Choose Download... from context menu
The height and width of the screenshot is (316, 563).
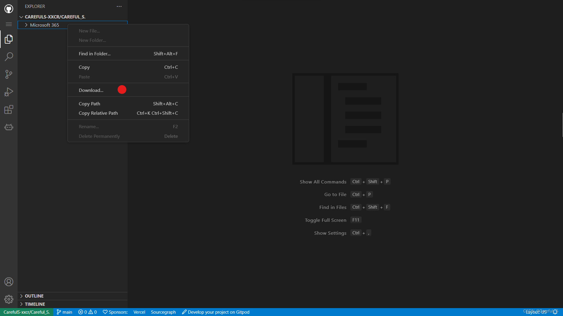click(91, 90)
